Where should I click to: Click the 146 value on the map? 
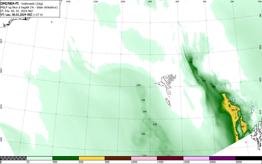(x=145, y=112)
